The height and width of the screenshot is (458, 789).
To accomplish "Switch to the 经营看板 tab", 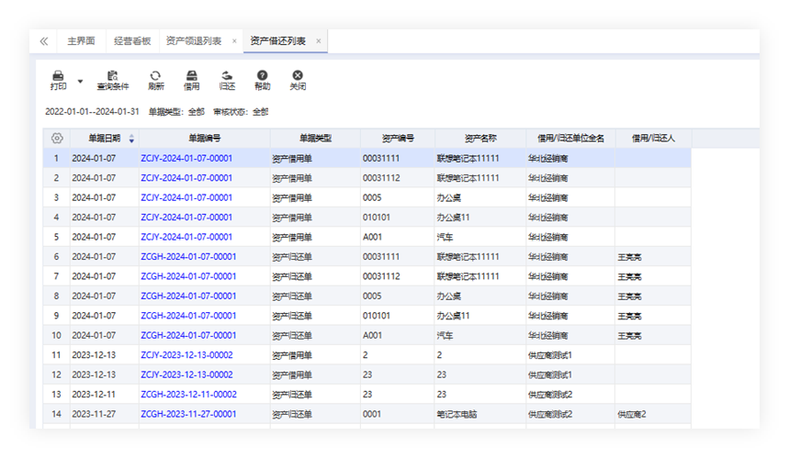I will tap(130, 41).
